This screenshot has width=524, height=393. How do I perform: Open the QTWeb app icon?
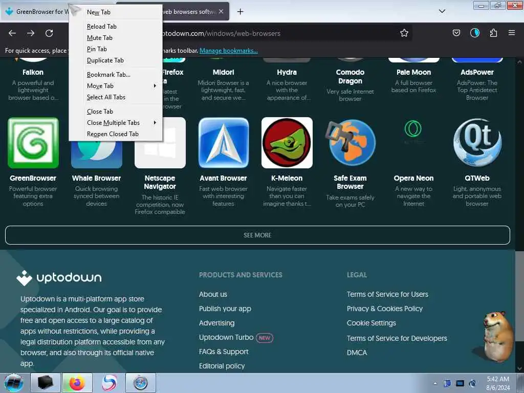477,143
